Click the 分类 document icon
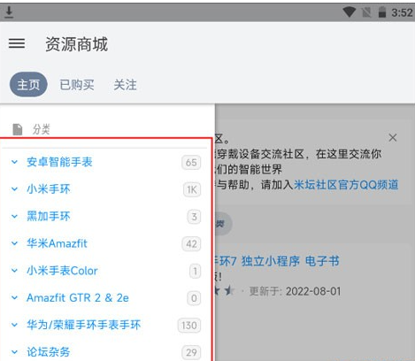This screenshot has width=415, height=361. 18,129
